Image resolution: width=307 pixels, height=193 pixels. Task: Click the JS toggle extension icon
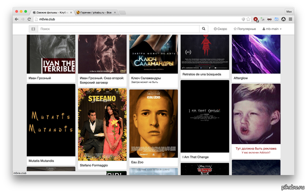(x=262, y=19)
